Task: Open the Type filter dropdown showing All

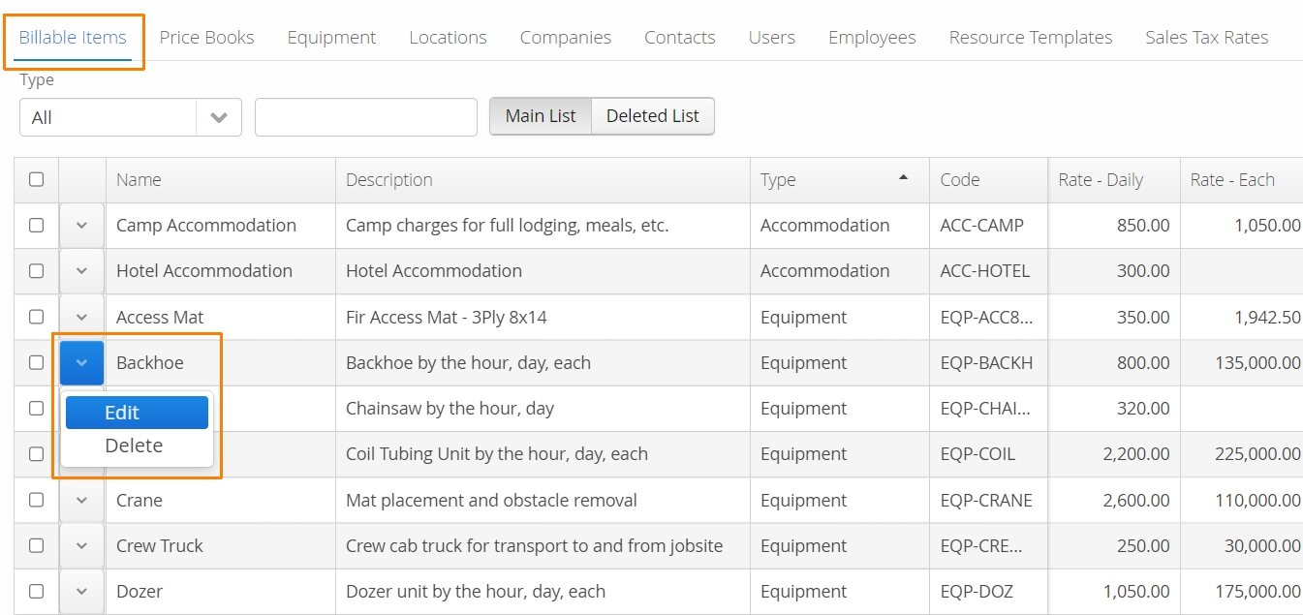Action: 131,117
